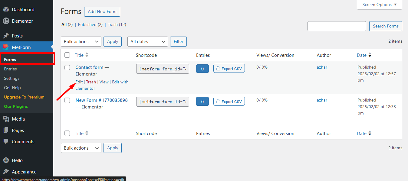Screen dimensions: 408x181
Task: Expand the Screen Options panel
Action: coord(379,5)
